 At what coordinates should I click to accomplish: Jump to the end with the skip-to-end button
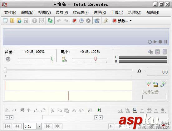[58, 126]
